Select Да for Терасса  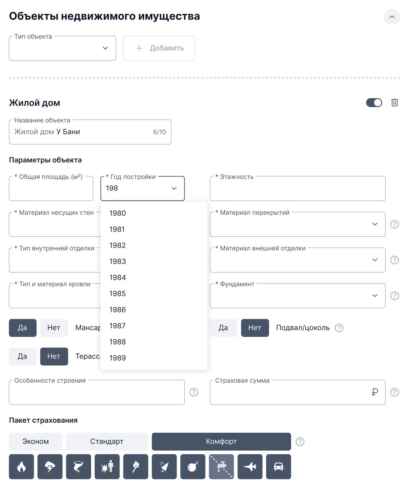(22, 356)
